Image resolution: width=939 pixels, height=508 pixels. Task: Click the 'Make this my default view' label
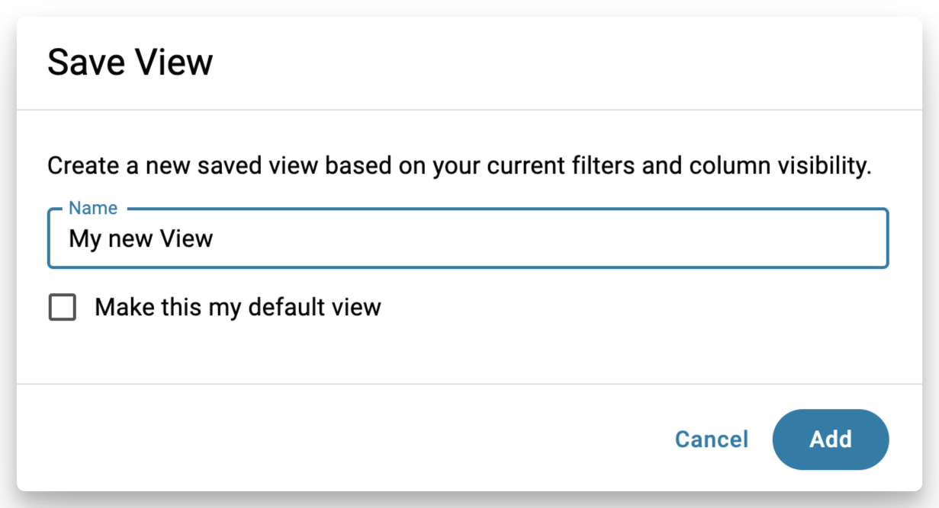[238, 308]
